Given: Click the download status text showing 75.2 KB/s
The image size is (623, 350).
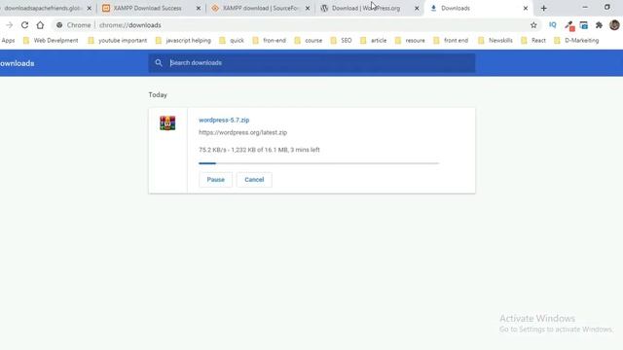Looking at the screenshot, I should (259, 150).
